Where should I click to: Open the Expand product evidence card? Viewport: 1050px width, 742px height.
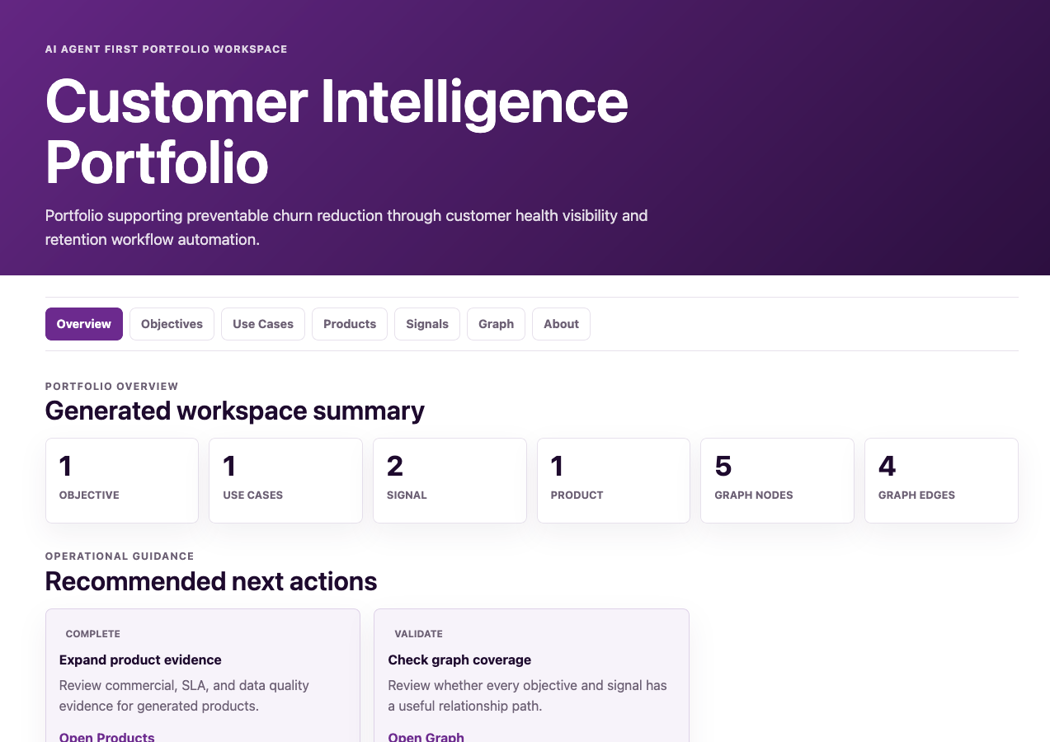tap(203, 675)
